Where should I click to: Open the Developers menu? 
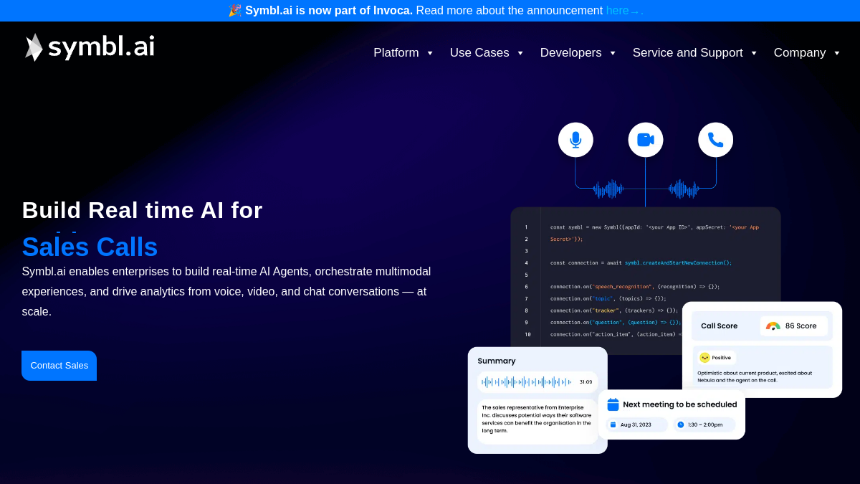tap(570, 53)
